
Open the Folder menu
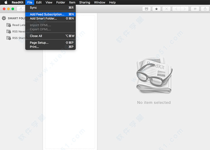[x=61, y=2]
